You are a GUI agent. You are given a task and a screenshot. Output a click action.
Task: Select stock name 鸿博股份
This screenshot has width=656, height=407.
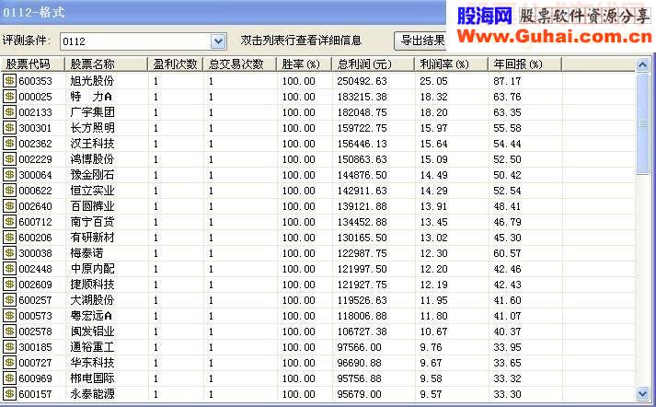coord(92,158)
